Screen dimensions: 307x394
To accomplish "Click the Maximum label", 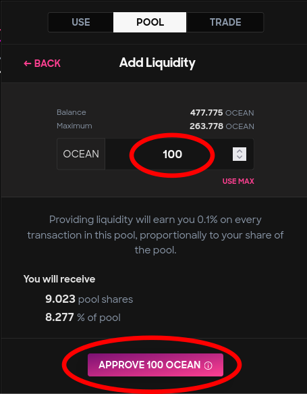I will pos(74,126).
